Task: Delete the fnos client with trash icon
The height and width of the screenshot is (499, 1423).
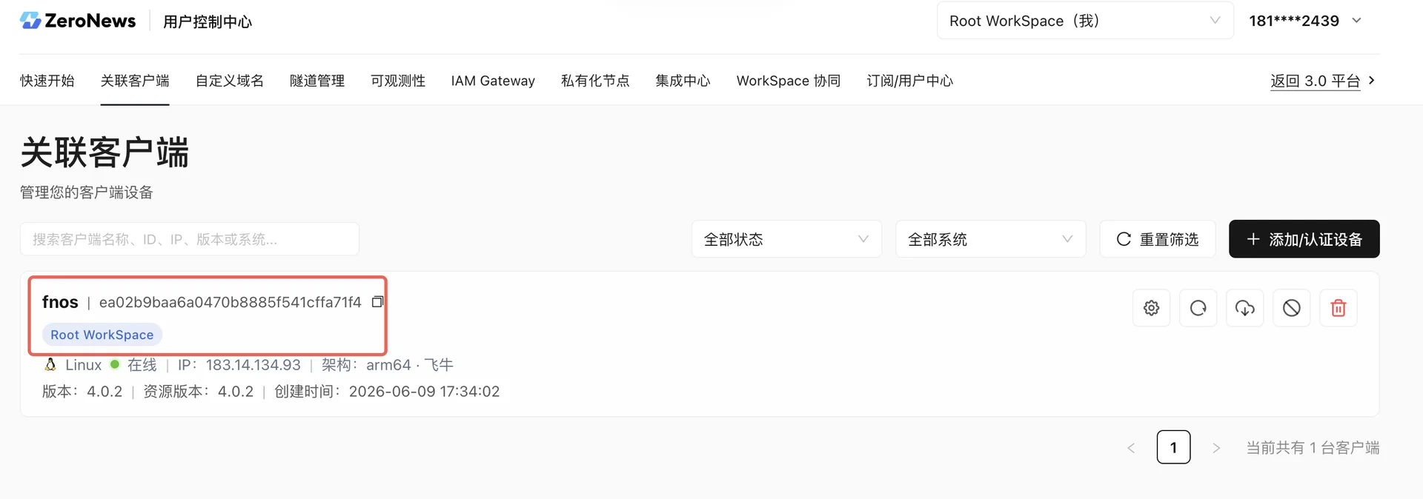Action: pyautogui.click(x=1338, y=308)
